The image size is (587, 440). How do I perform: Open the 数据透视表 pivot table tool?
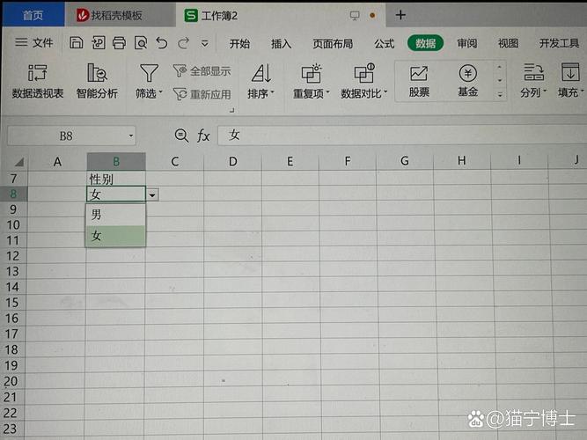pos(38,81)
